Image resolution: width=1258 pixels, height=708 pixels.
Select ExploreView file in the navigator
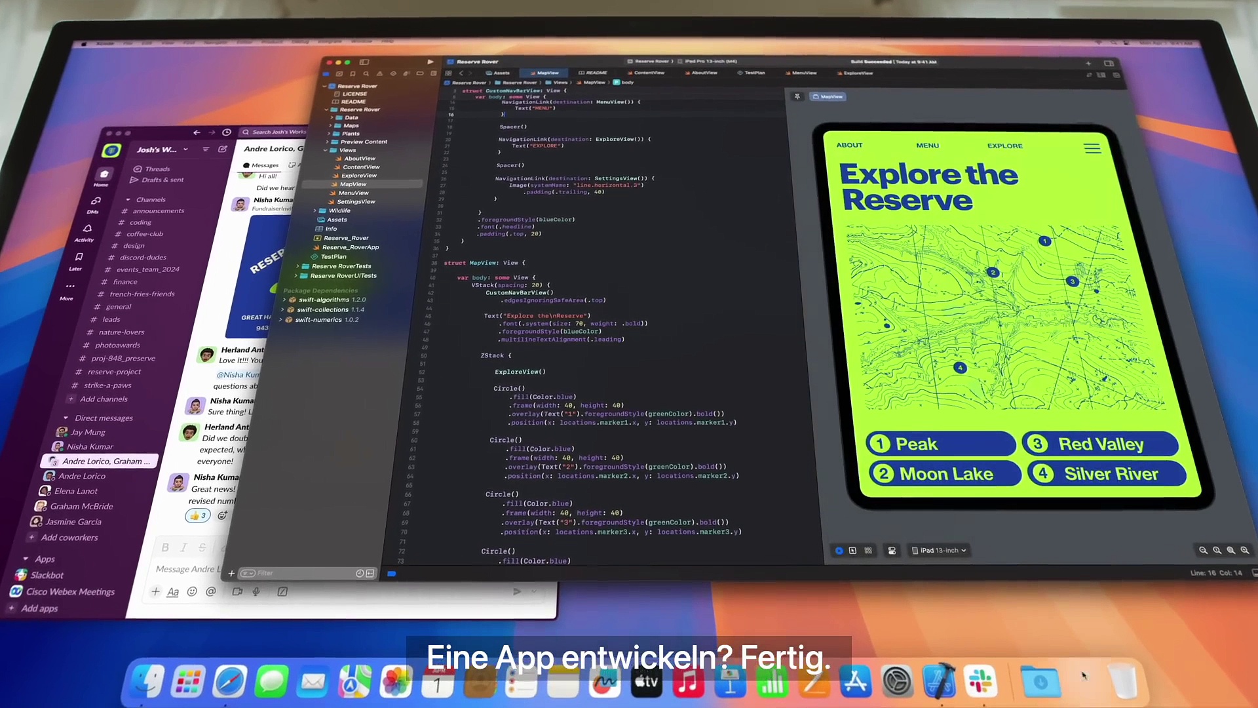coord(358,176)
